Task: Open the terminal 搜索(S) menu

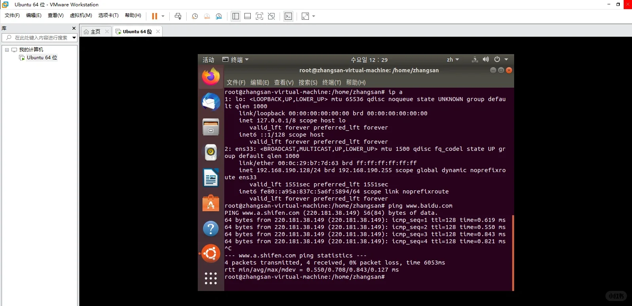Action: coord(308,83)
